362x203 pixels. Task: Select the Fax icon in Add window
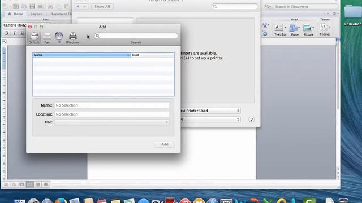[x=47, y=38]
